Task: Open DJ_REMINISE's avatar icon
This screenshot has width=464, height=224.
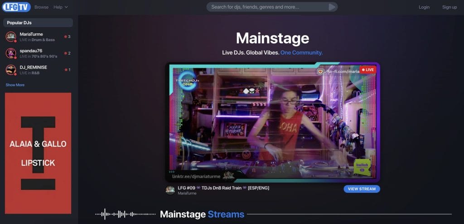Action: point(11,70)
